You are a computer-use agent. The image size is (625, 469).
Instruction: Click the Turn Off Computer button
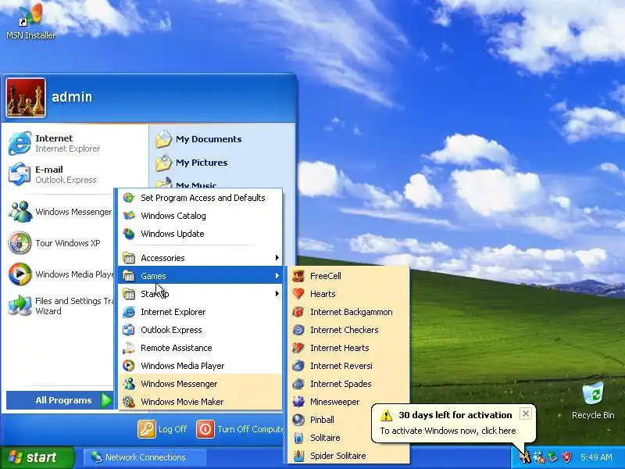(x=239, y=429)
